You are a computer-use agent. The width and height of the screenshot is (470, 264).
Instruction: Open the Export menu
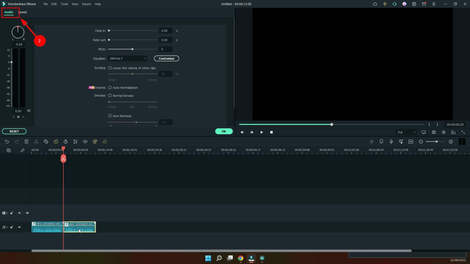(86, 4)
